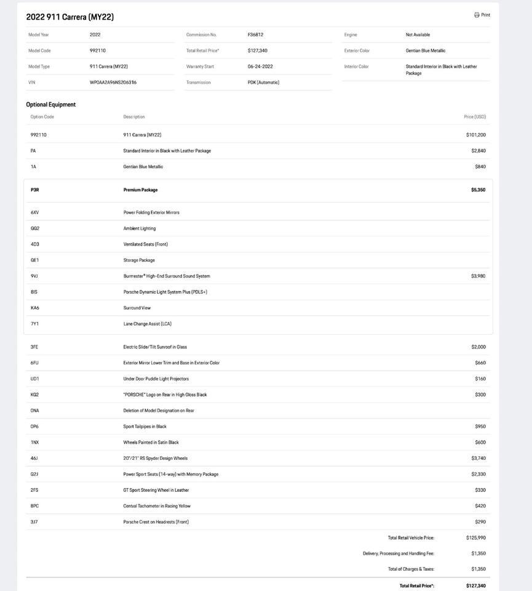532x591 pixels.
Task: Click Delivery, Processing and Handling Fee label
Action: tap(399, 553)
